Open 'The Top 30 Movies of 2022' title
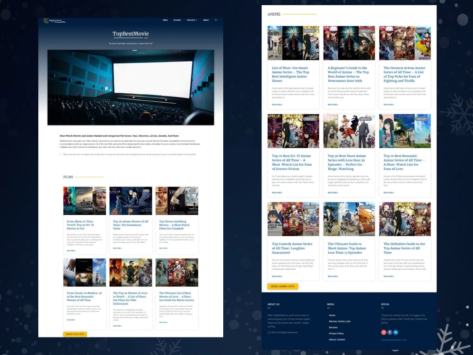Screen dimensions: 473x355 [131, 298]
